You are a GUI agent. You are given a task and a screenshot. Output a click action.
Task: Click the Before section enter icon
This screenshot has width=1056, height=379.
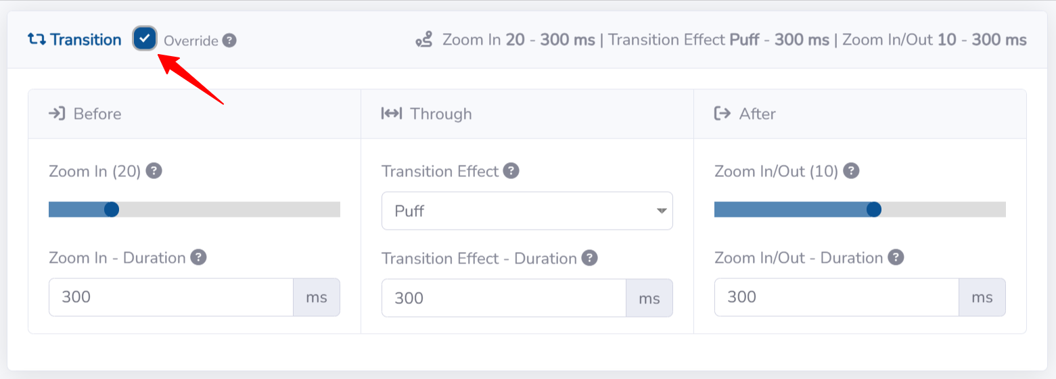(56, 113)
